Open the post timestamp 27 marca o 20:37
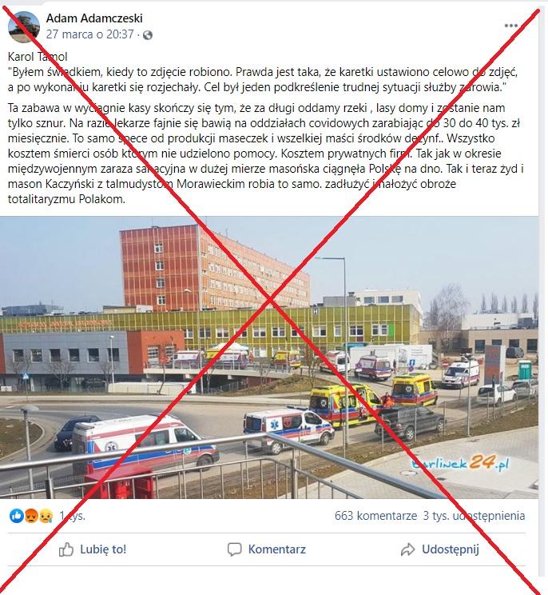 tap(89, 34)
